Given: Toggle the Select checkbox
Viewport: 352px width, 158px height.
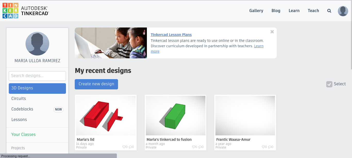Looking at the screenshot, I should tap(329, 84).
